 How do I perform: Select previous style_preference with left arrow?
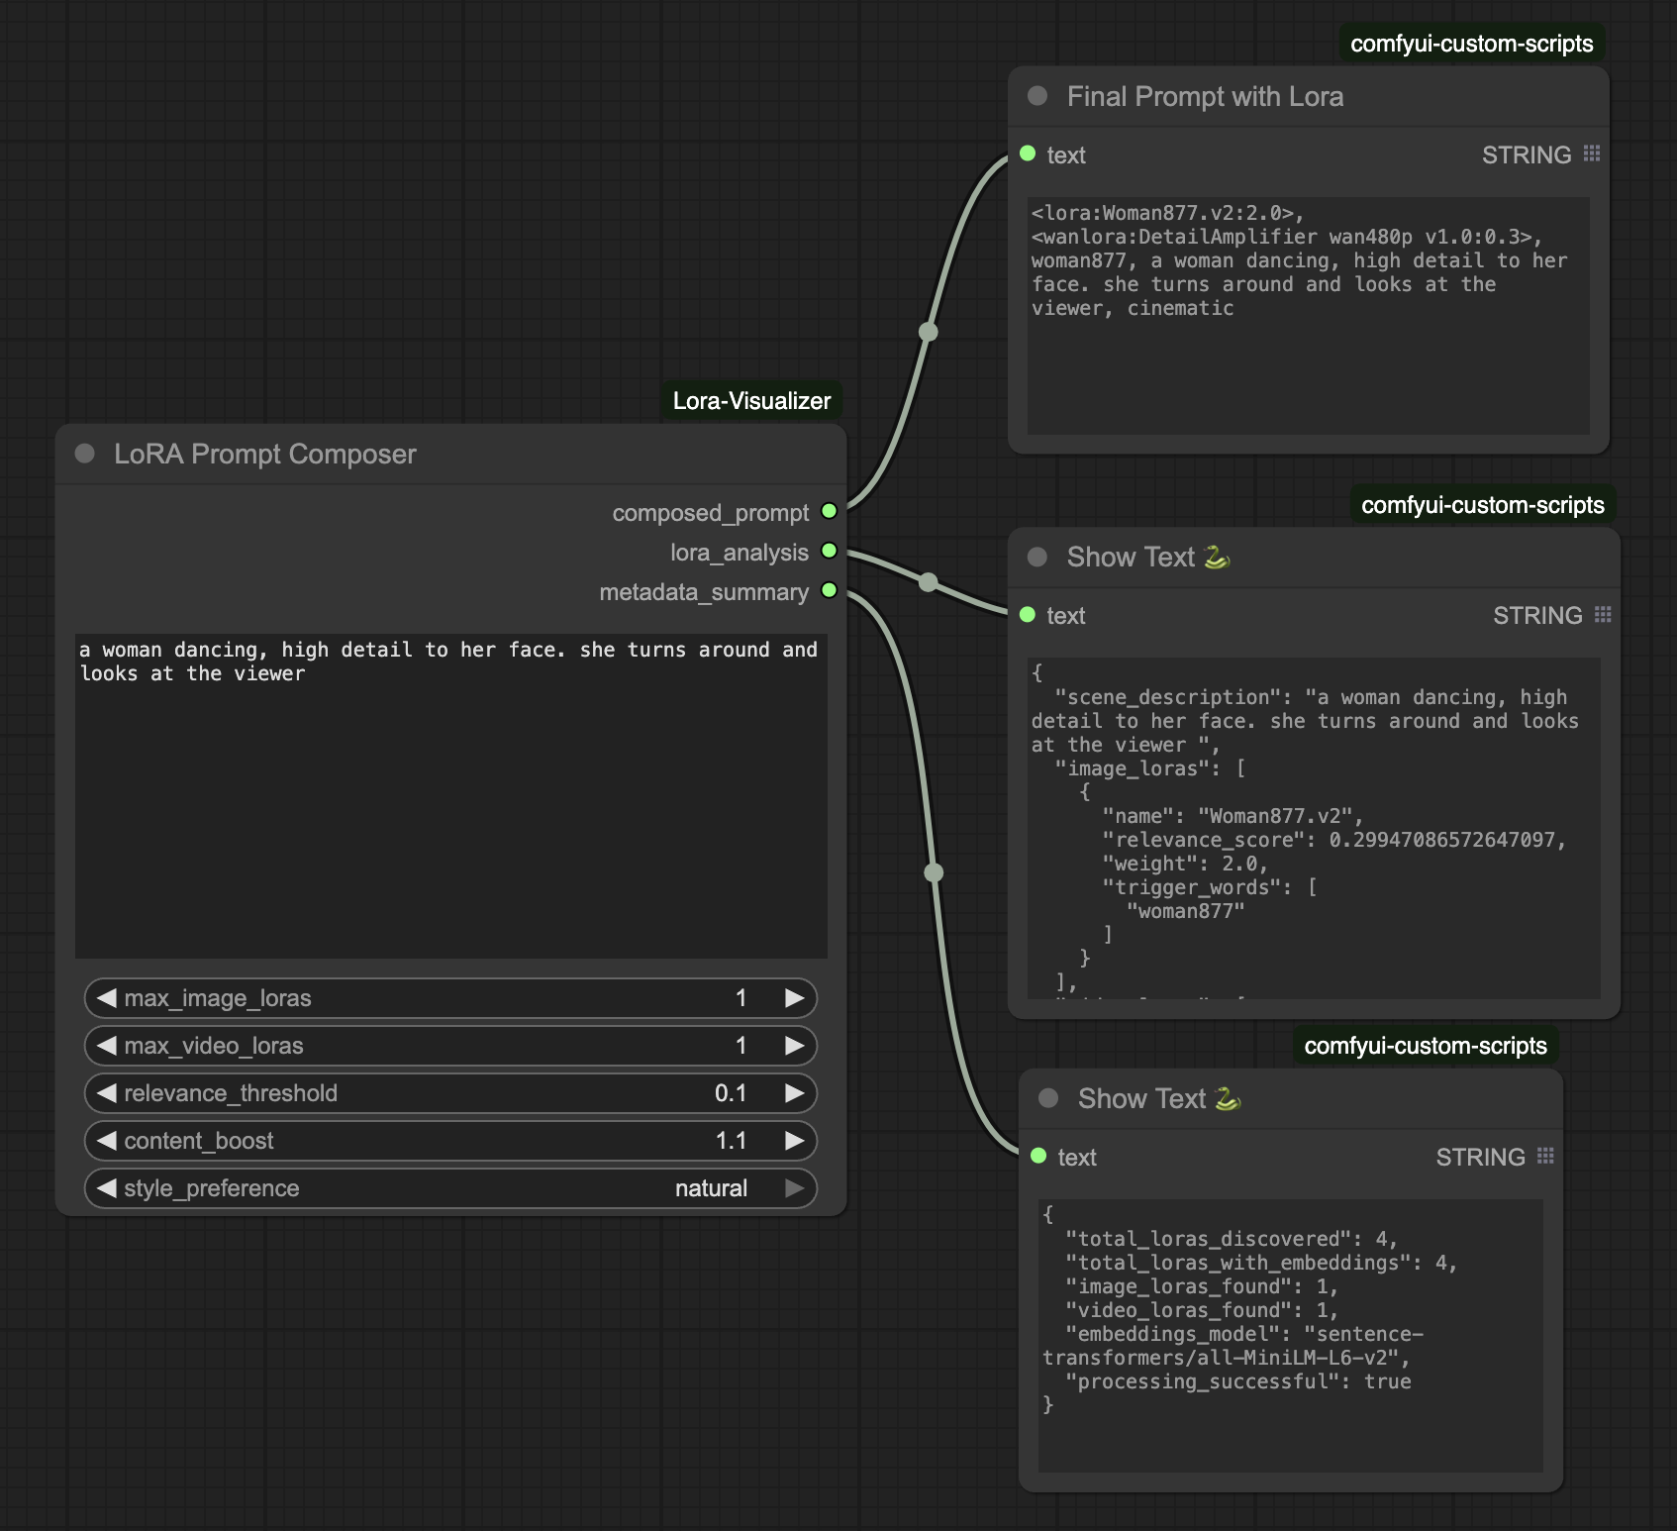[x=107, y=1188]
